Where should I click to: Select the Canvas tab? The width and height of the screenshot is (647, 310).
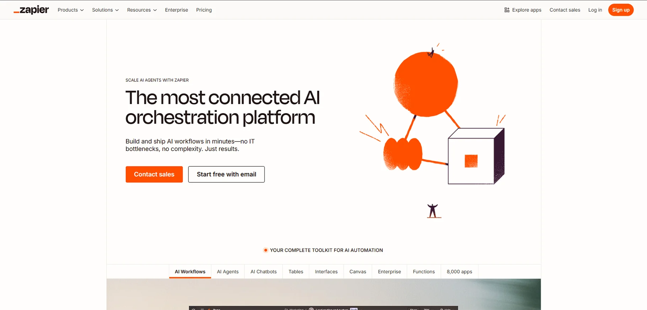(358, 272)
